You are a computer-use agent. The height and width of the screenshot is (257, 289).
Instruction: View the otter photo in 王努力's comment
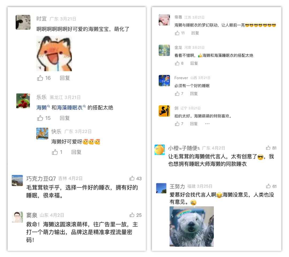click(x=192, y=226)
